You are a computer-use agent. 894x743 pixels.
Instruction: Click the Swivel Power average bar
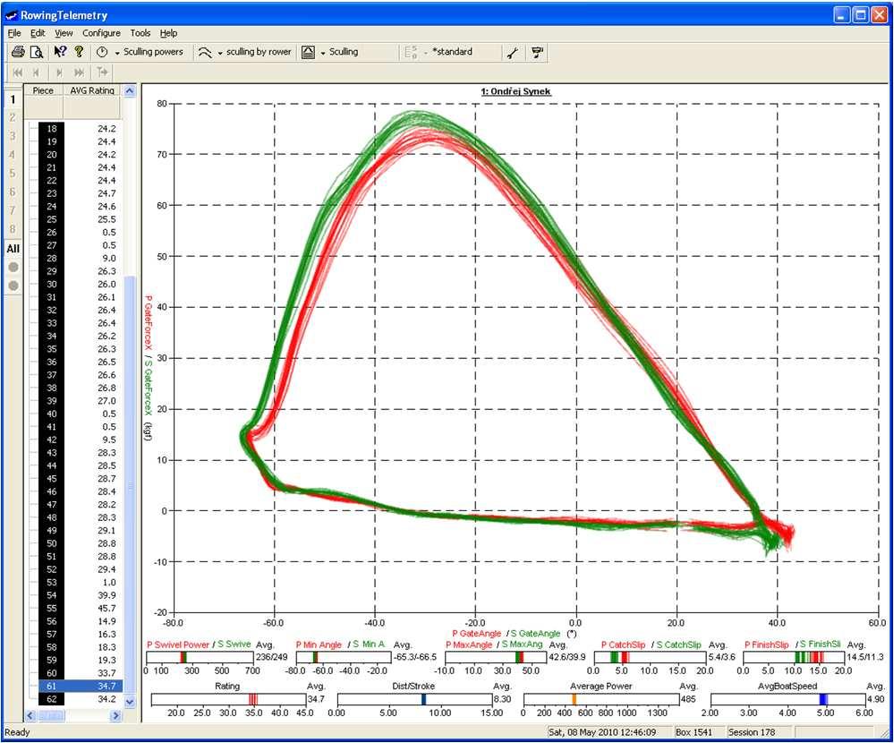(x=200, y=657)
